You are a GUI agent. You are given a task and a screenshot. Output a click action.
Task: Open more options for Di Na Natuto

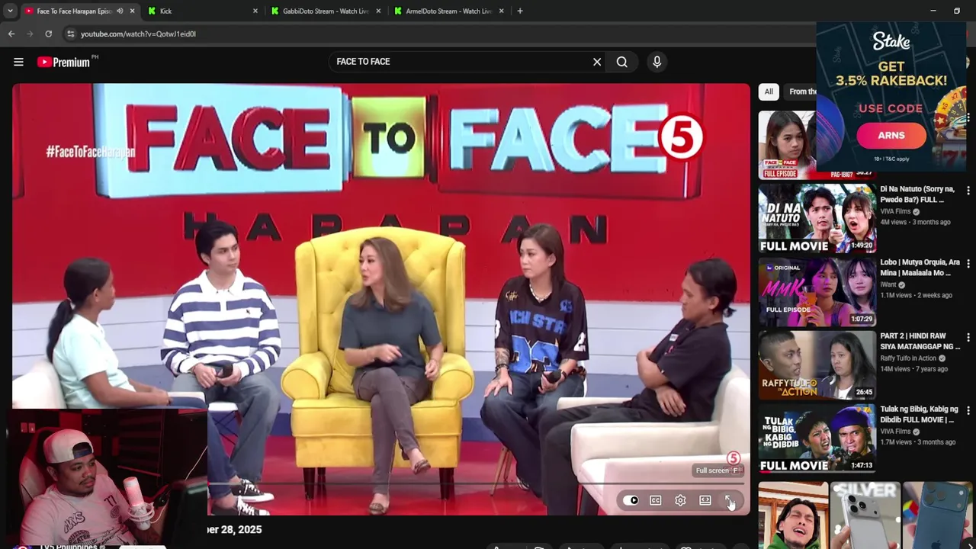[968, 191]
